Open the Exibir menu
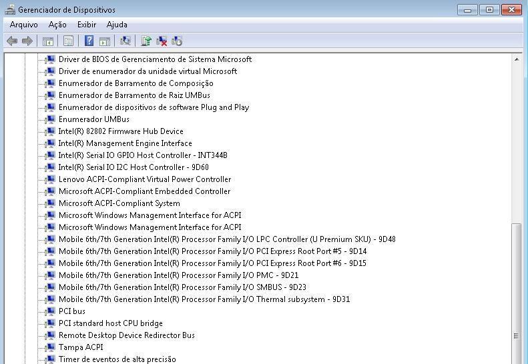Viewport: 528px width, 364px height. [x=87, y=25]
